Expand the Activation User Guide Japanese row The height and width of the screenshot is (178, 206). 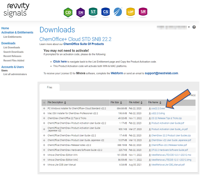click(x=44, y=129)
